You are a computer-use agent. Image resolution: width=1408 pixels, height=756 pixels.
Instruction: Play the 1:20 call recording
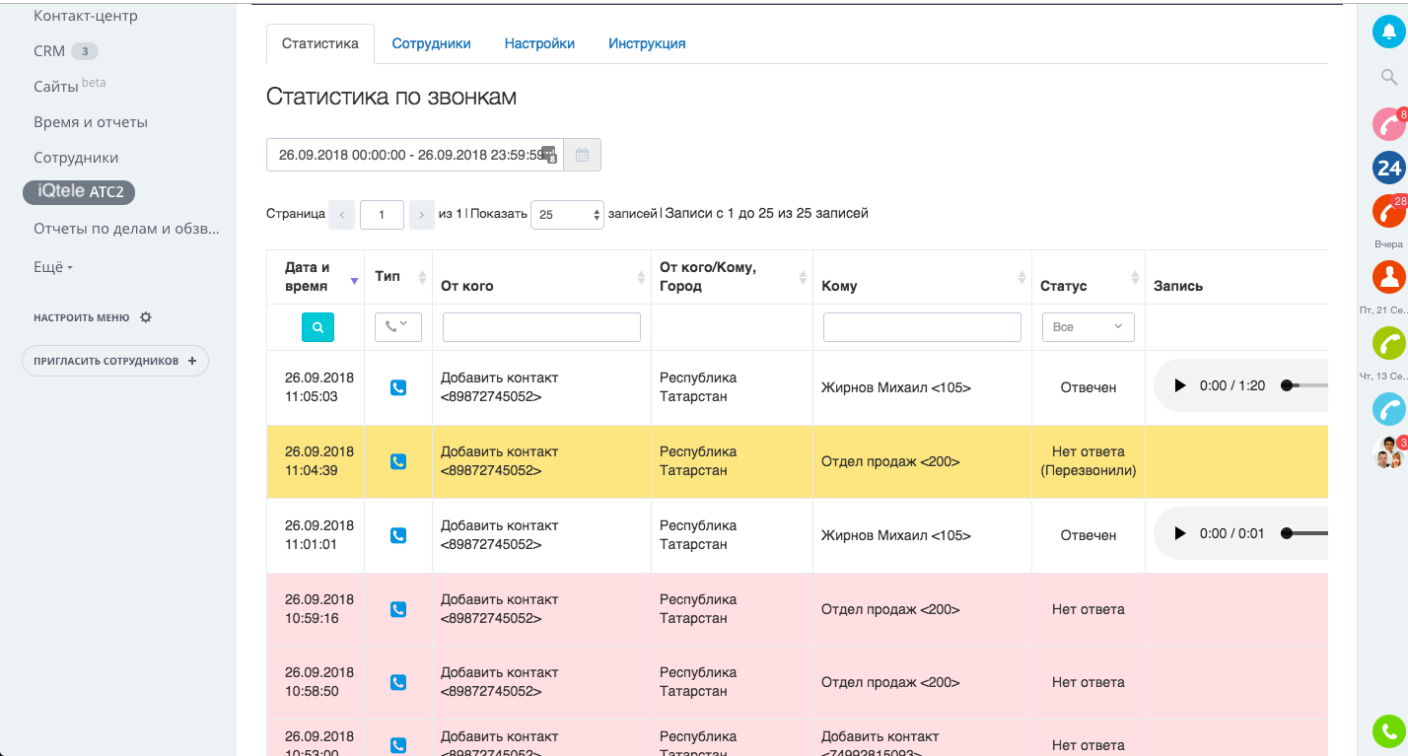1179,386
